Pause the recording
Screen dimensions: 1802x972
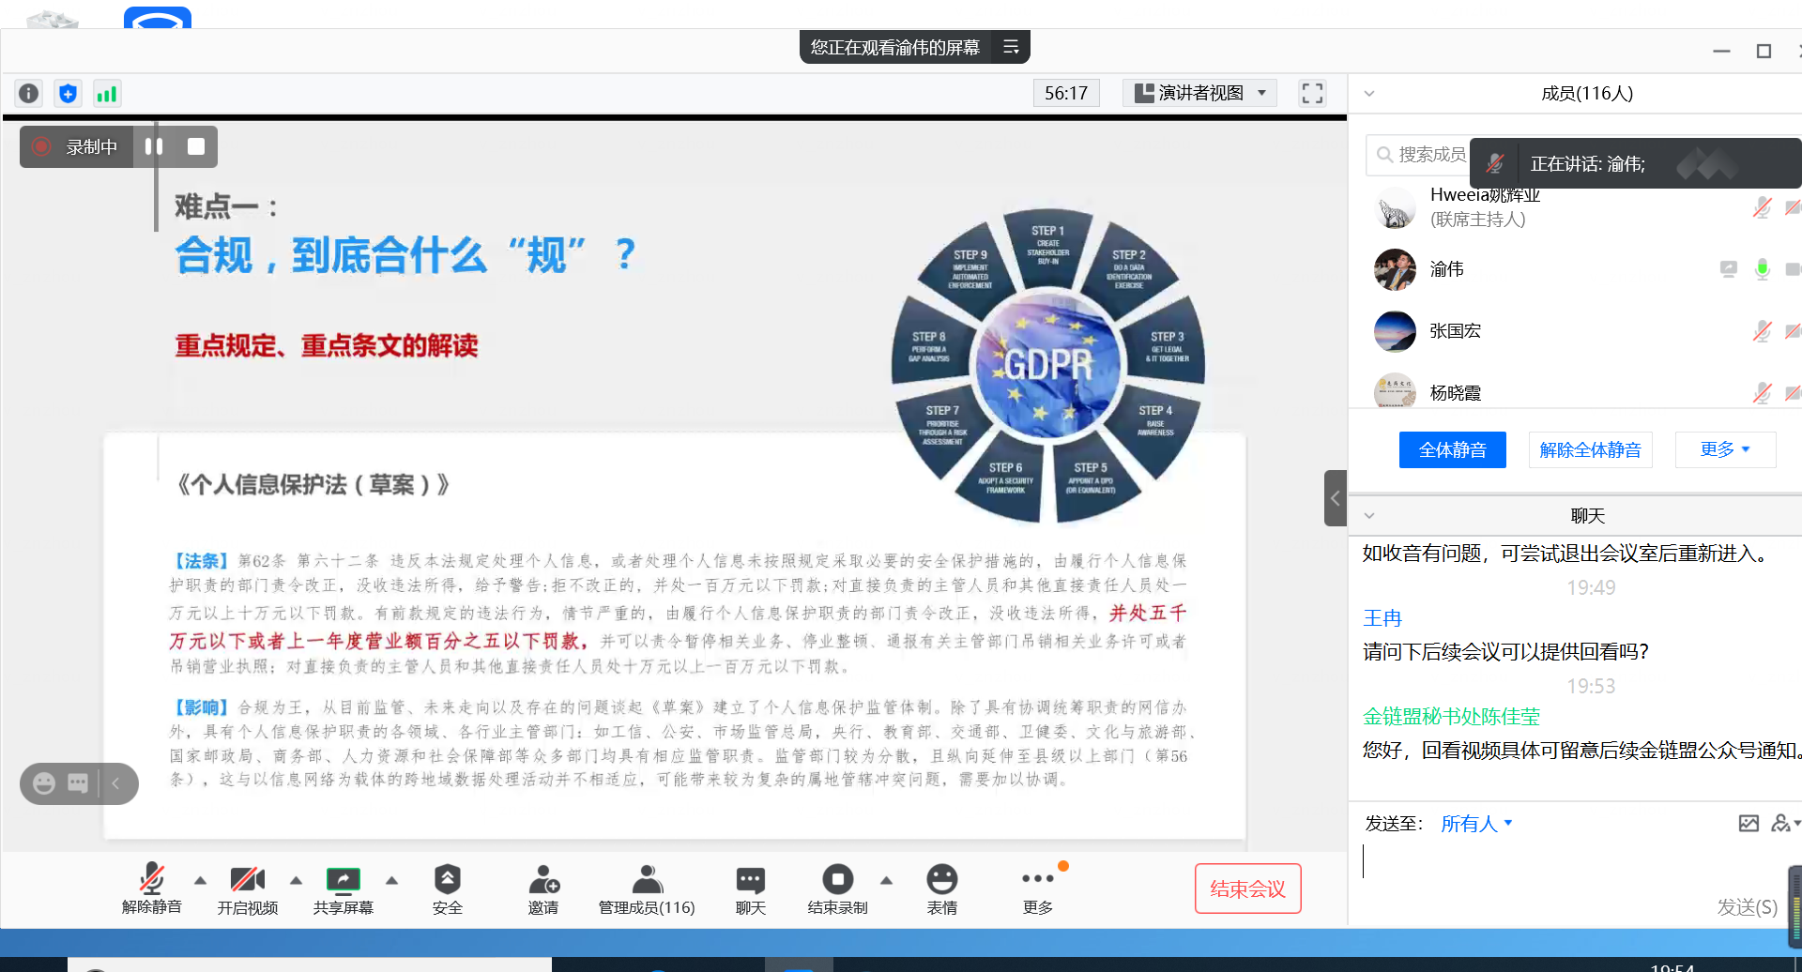point(154,146)
